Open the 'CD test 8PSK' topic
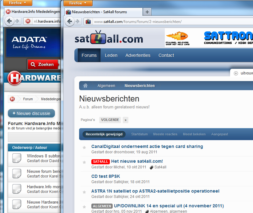 pyautogui.click(x=106, y=176)
